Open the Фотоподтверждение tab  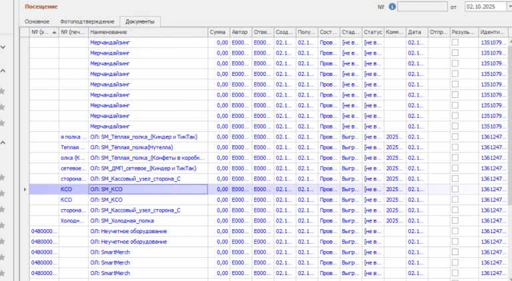point(87,21)
